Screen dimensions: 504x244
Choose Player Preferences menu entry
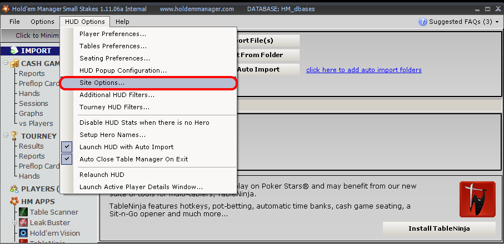tap(148, 34)
